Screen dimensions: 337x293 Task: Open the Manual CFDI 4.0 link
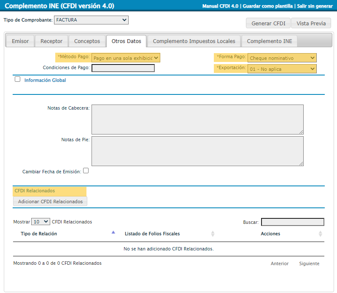220,6
